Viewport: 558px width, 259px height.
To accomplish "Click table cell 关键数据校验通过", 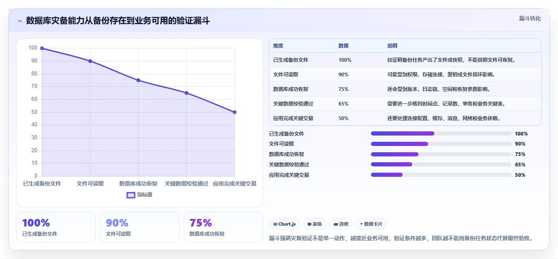I will pyautogui.click(x=293, y=104).
